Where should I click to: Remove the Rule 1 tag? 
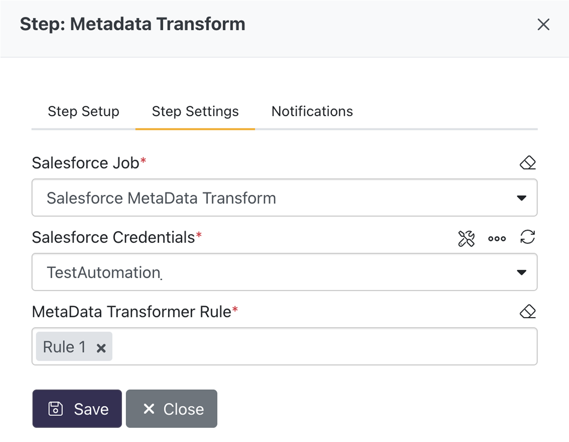click(101, 348)
